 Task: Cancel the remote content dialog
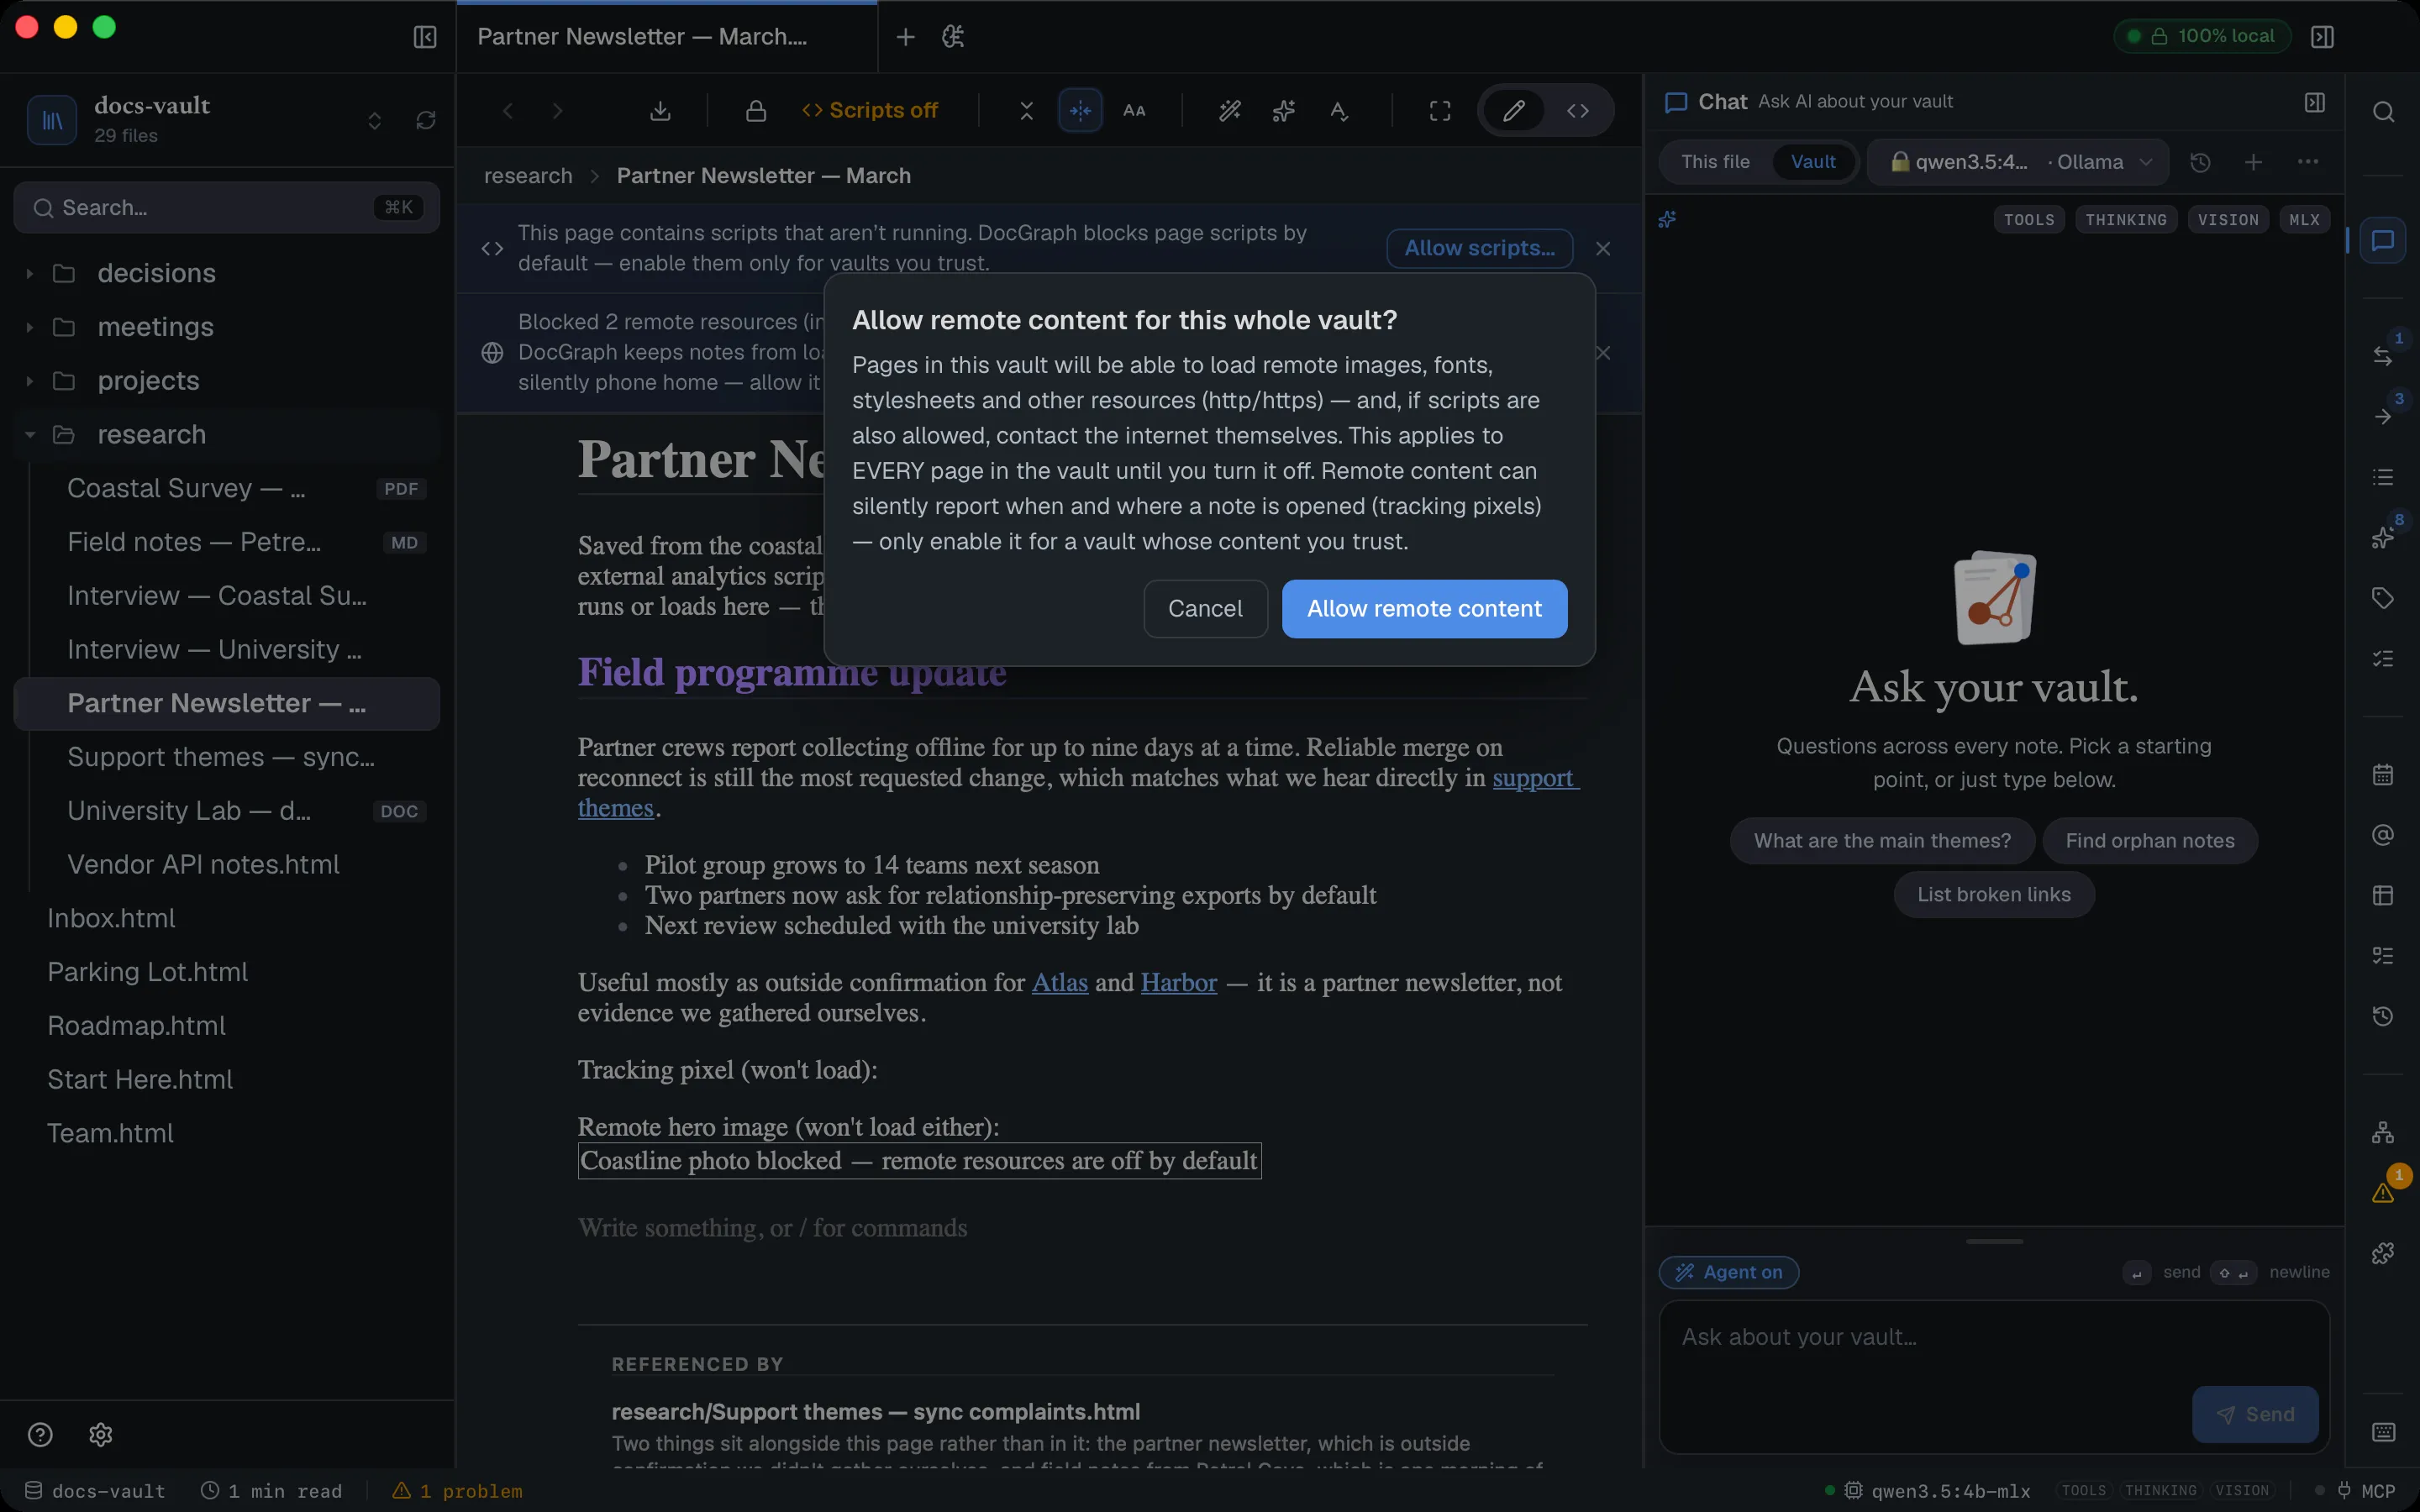[1205, 608]
